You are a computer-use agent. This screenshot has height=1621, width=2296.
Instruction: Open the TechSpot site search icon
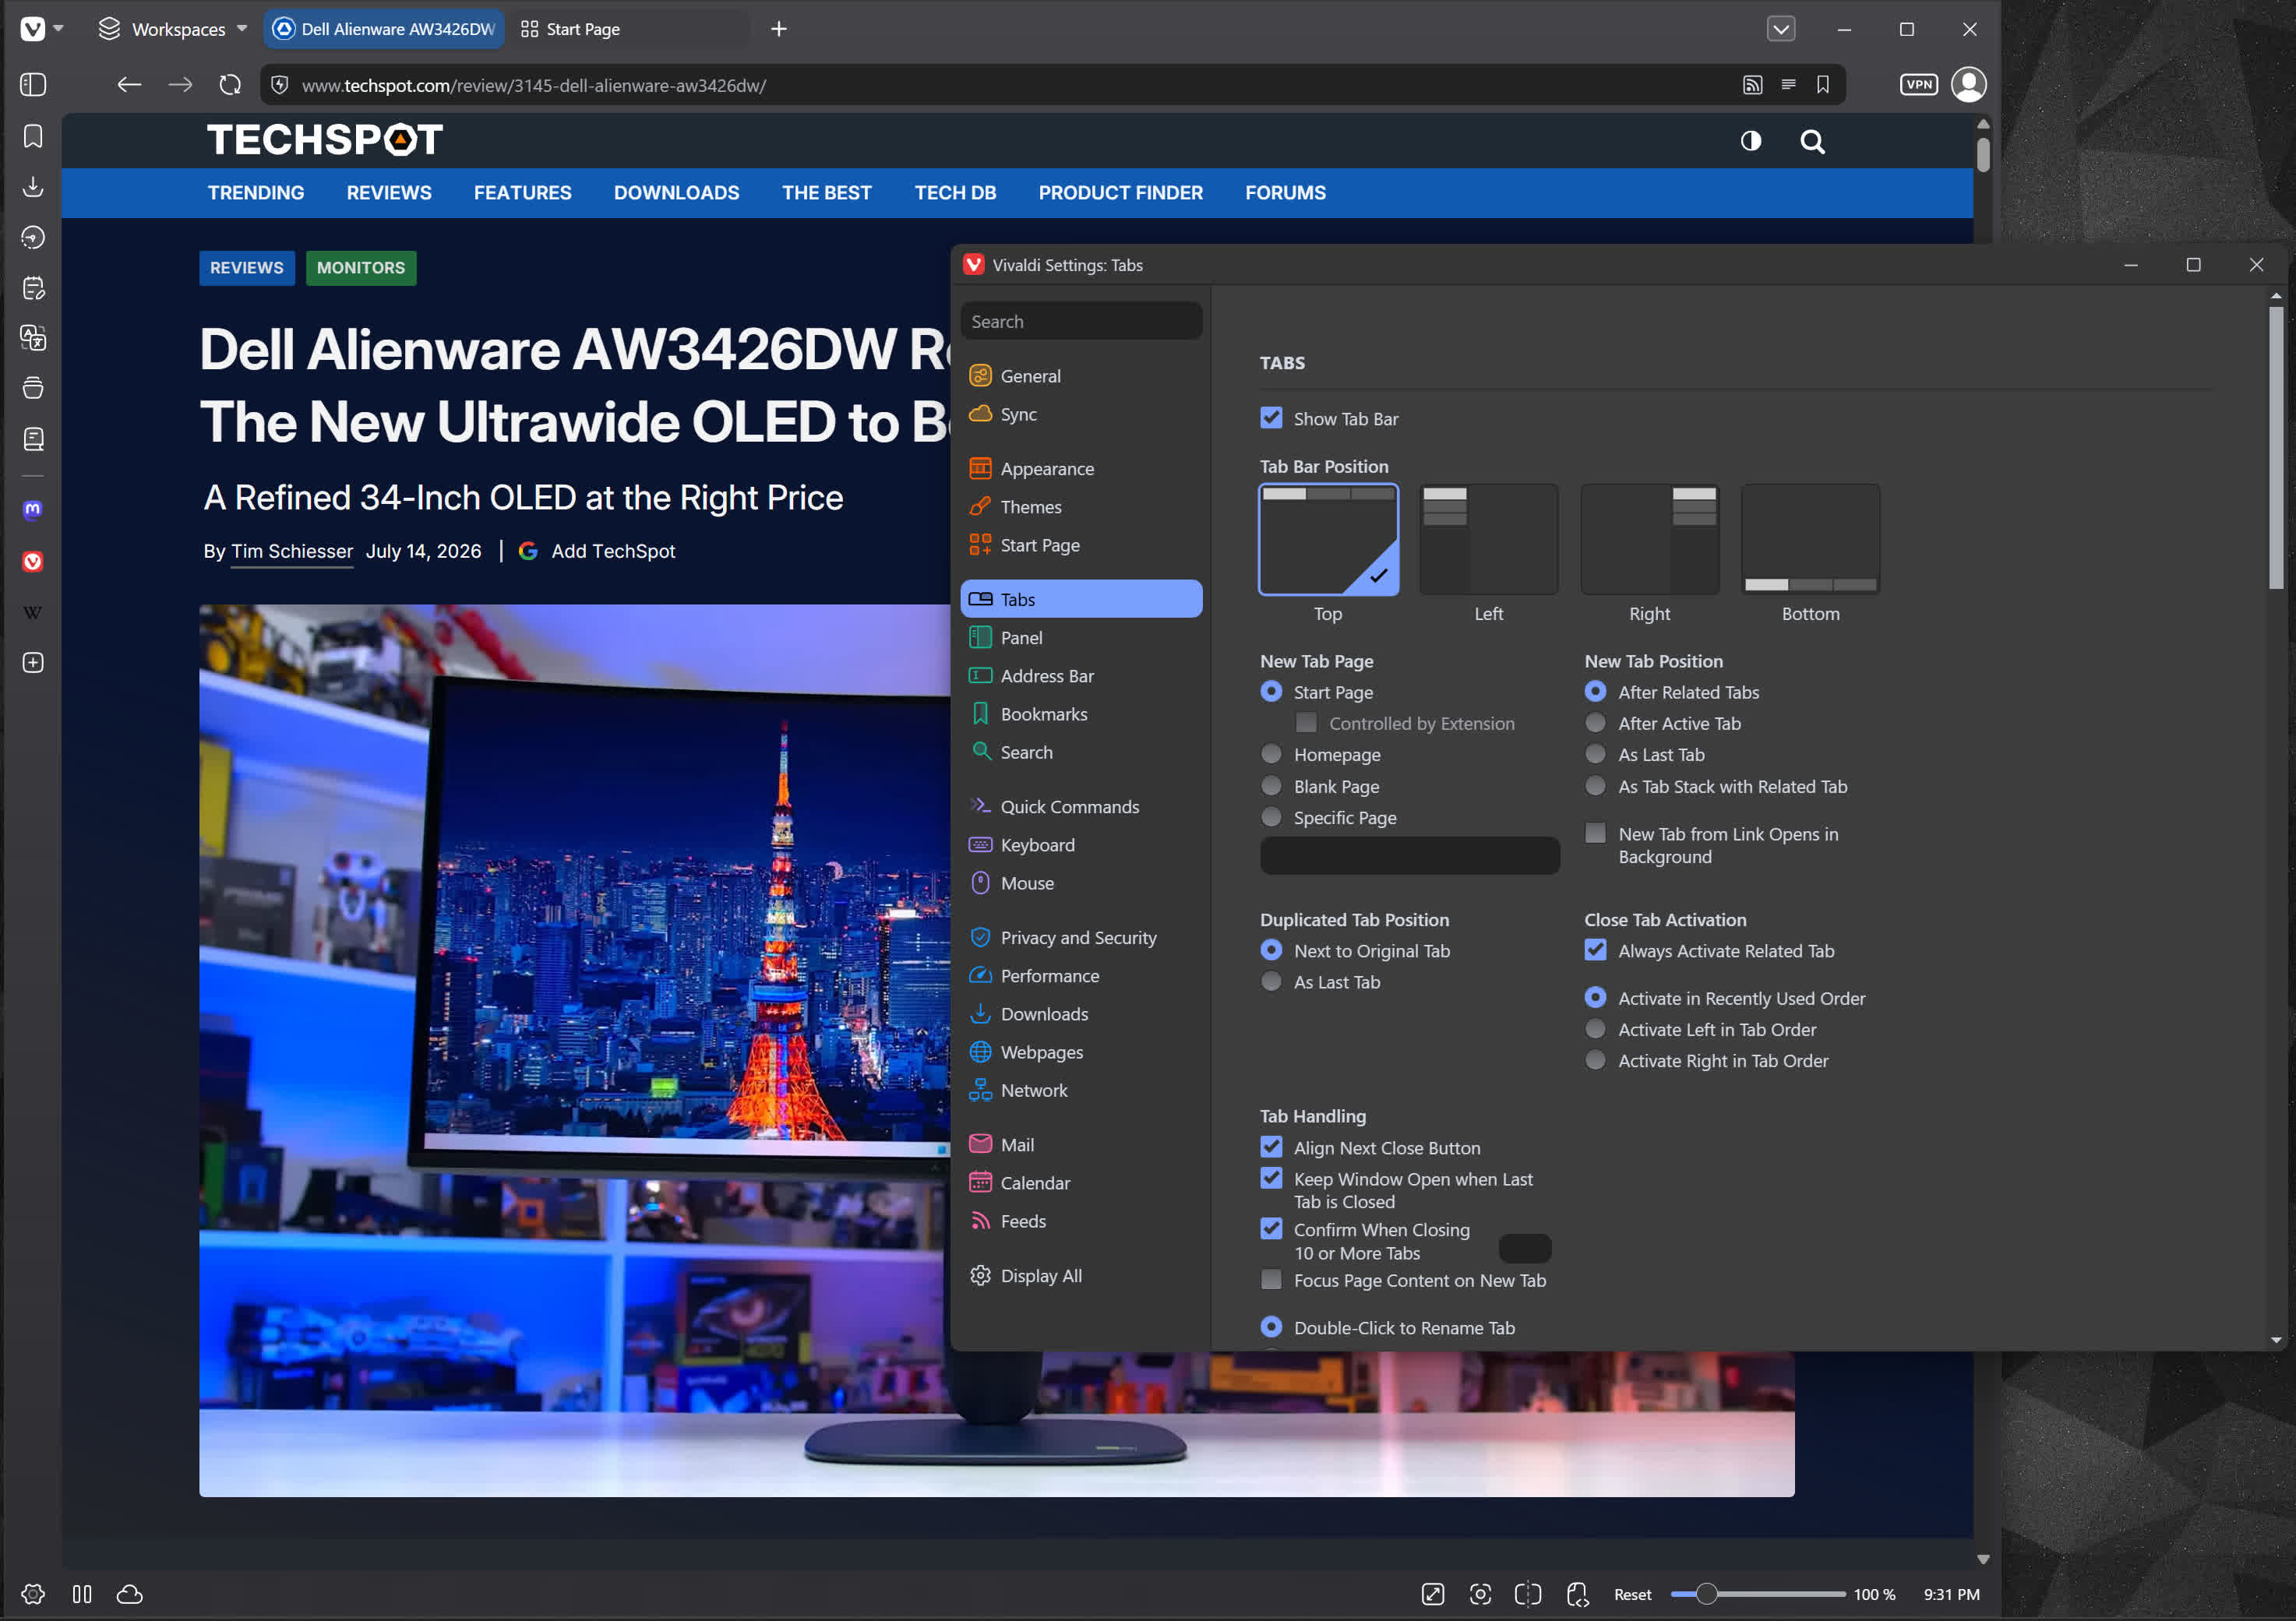click(x=1812, y=141)
